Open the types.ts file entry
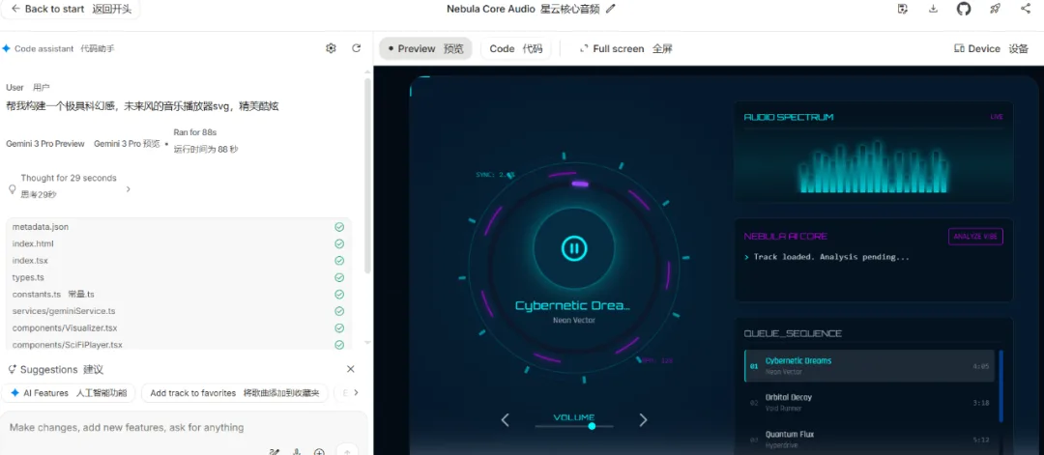1044x455 pixels. (x=179, y=277)
